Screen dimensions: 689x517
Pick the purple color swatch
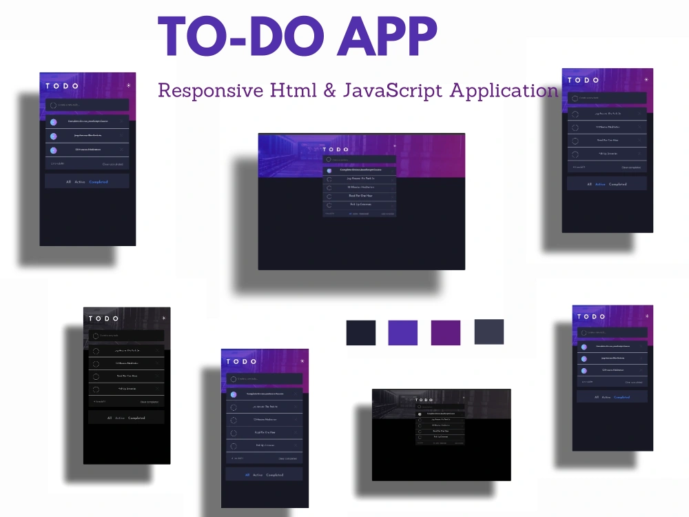pos(446,333)
